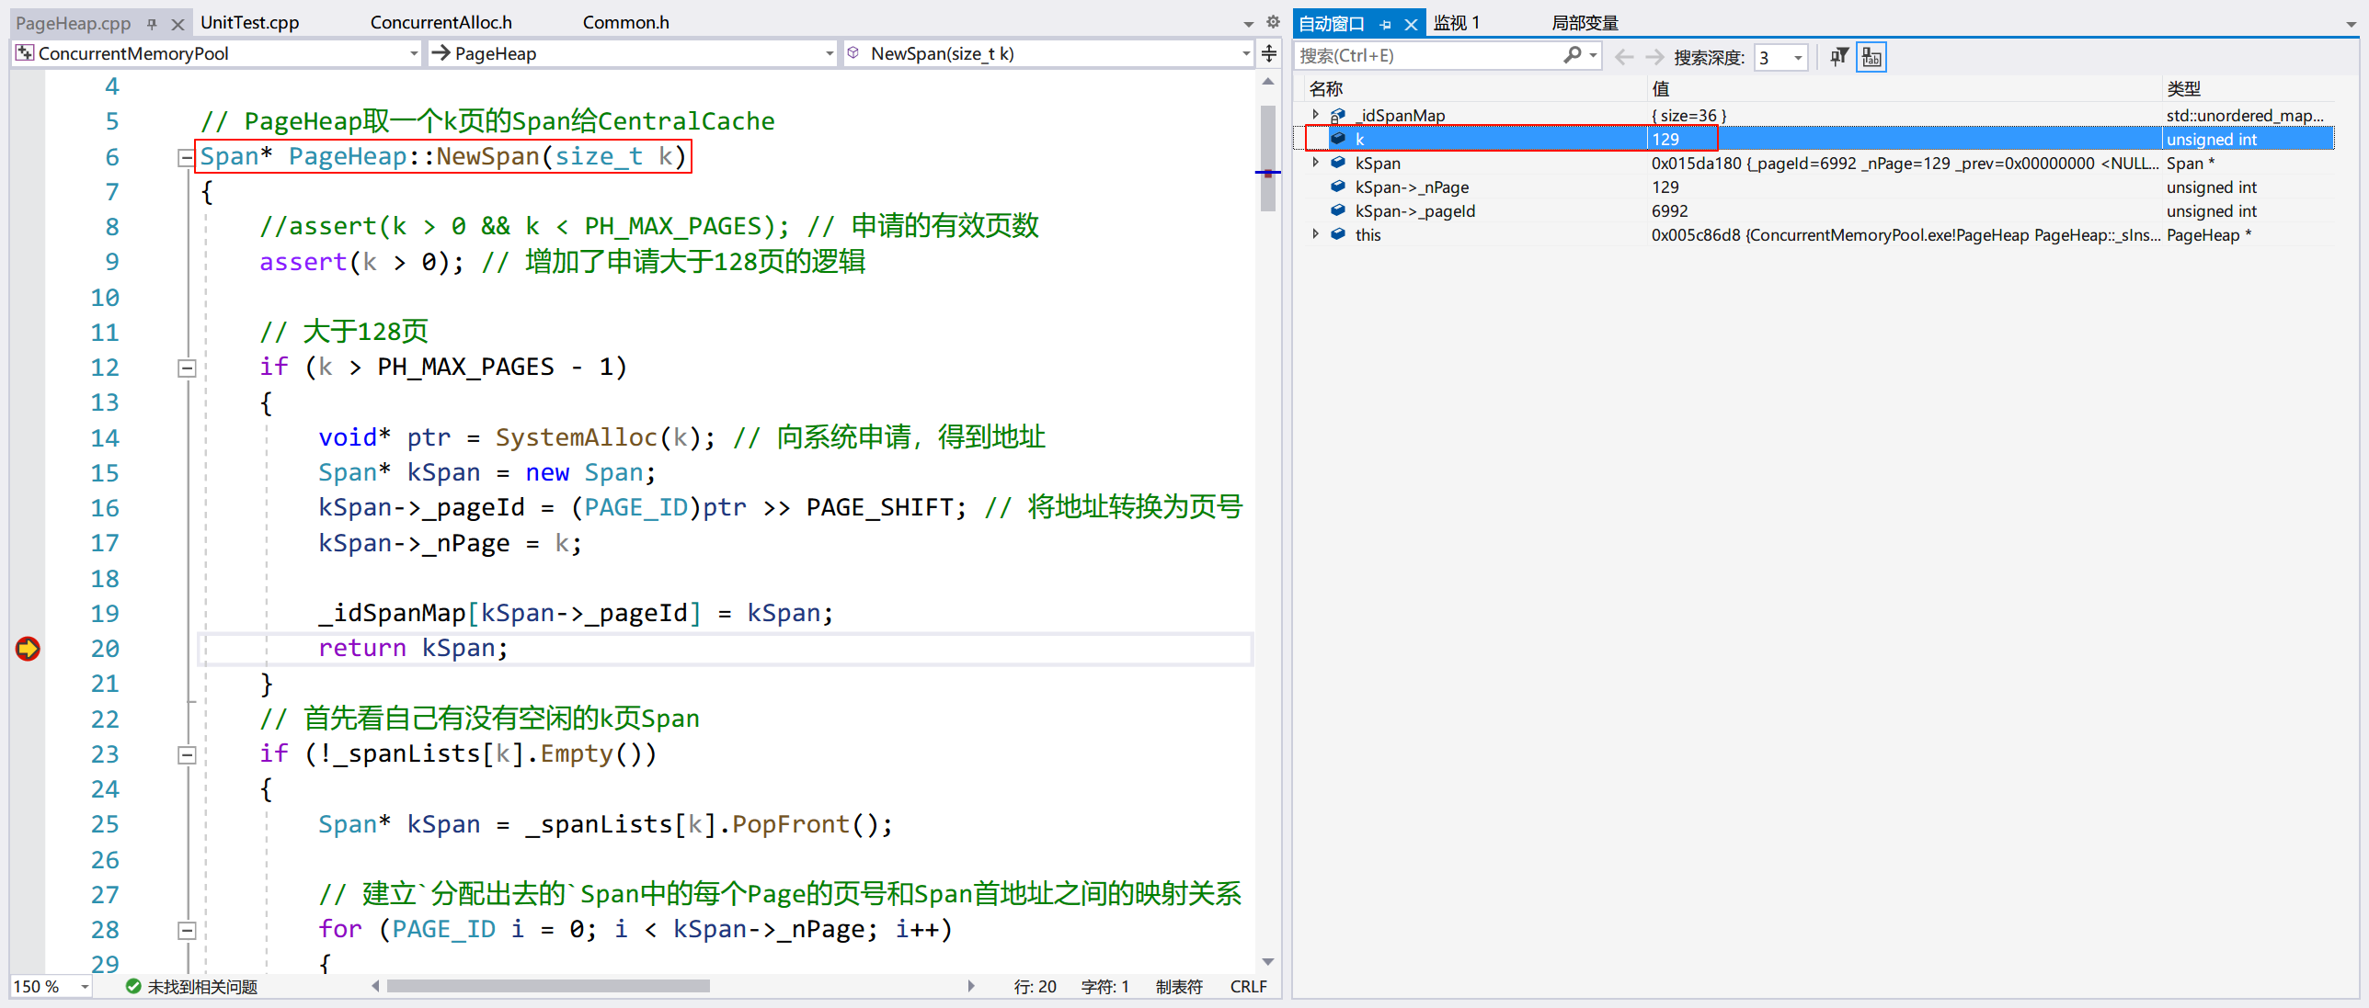Collapse the if block at line 12
Image resolution: width=2369 pixels, height=1008 pixels.
[186, 368]
